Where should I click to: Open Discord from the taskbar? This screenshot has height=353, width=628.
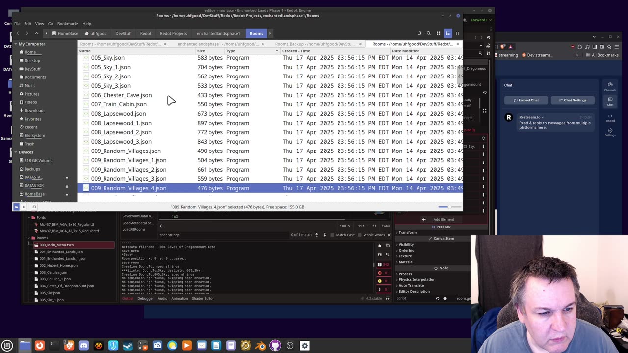coord(84,346)
